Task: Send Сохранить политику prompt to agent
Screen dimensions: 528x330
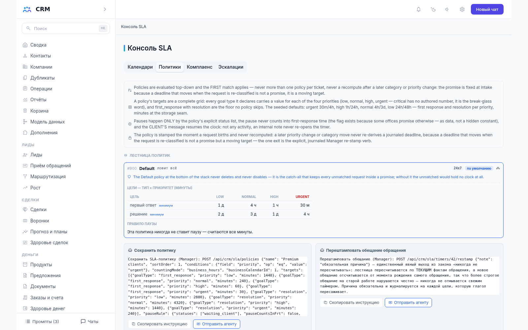Action: coord(216,324)
